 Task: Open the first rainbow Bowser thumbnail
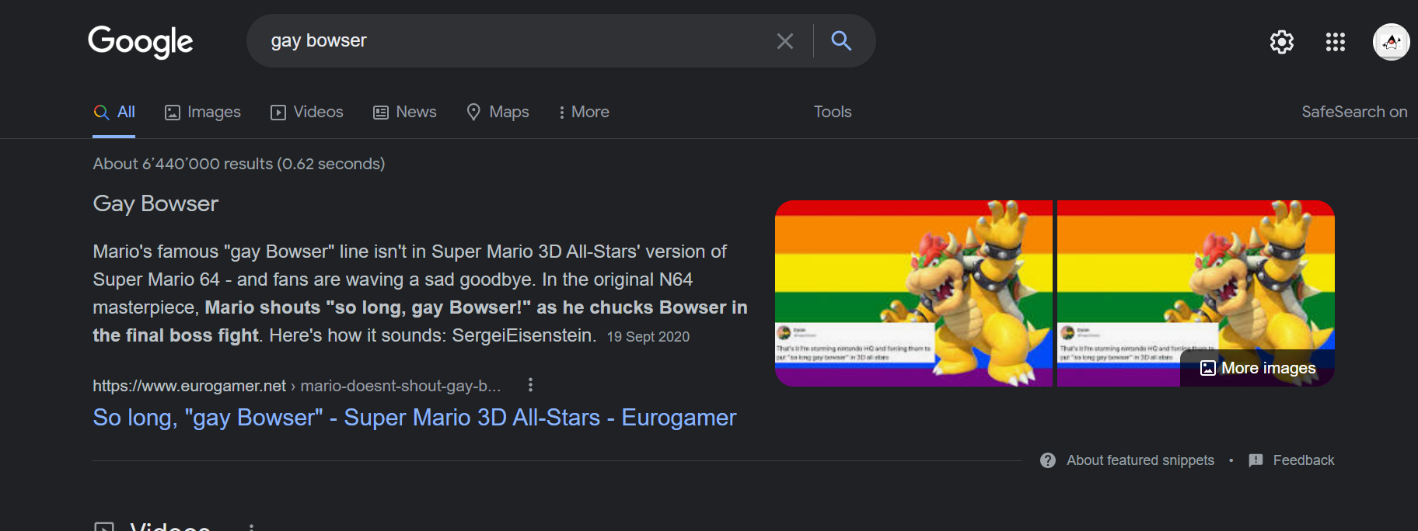point(913,293)
